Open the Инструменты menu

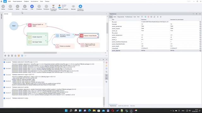coord(34,1)
